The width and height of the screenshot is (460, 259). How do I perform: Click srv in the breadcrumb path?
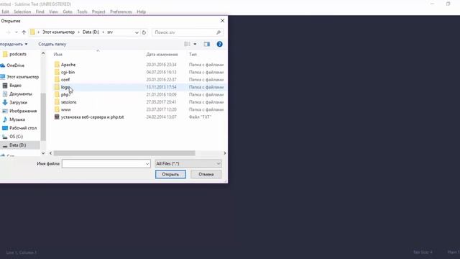click(110, 32)
